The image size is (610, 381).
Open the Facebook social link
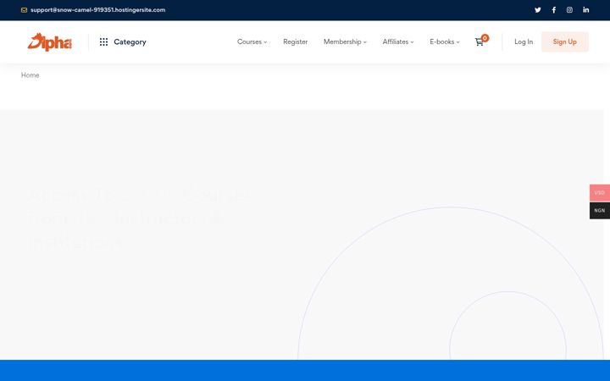[553, 10]
